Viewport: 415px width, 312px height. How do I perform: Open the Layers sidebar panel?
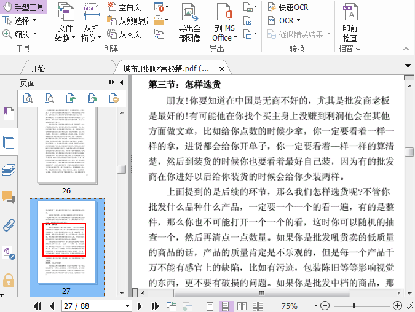(9, 170)
